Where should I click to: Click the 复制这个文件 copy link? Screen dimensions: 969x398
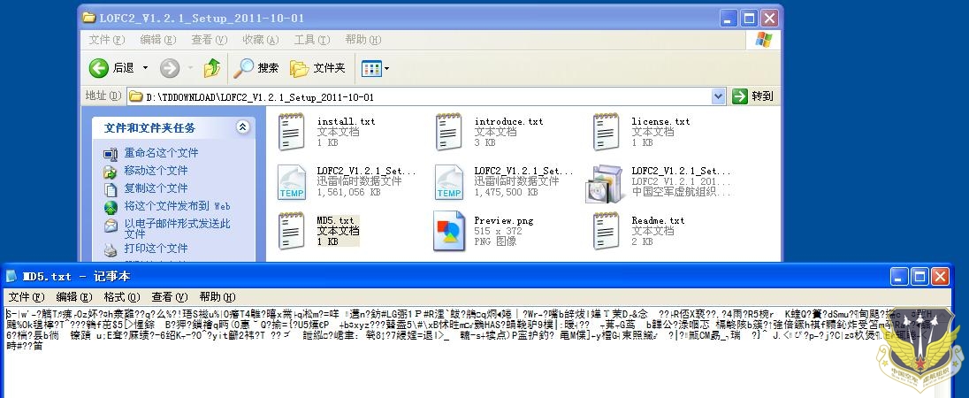pos(156,188)
